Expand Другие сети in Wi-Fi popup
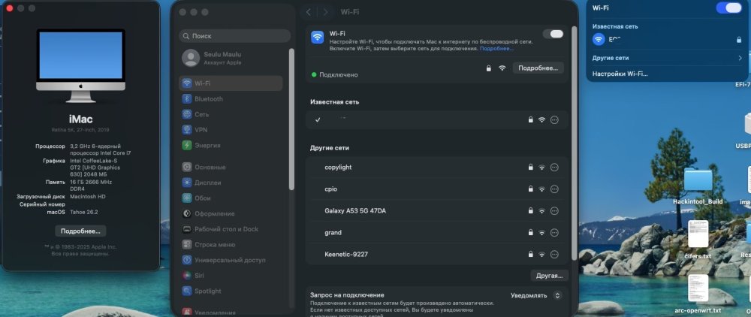Screen dimensions: 751x317 click(x=667, y=58)
